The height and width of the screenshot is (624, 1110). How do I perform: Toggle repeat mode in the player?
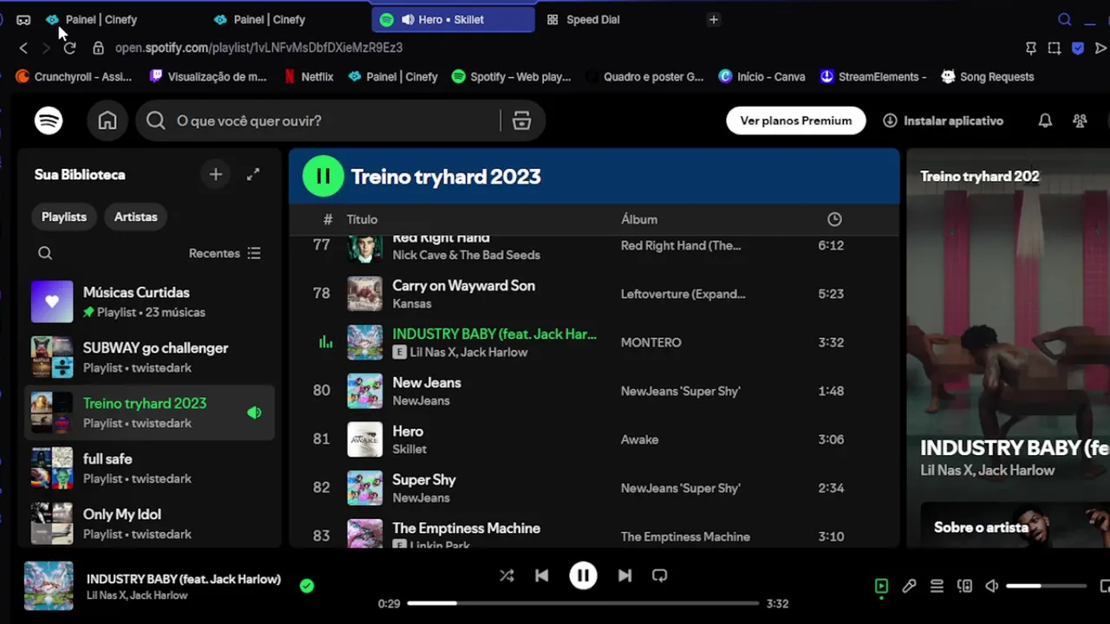(x=659, y=575)
